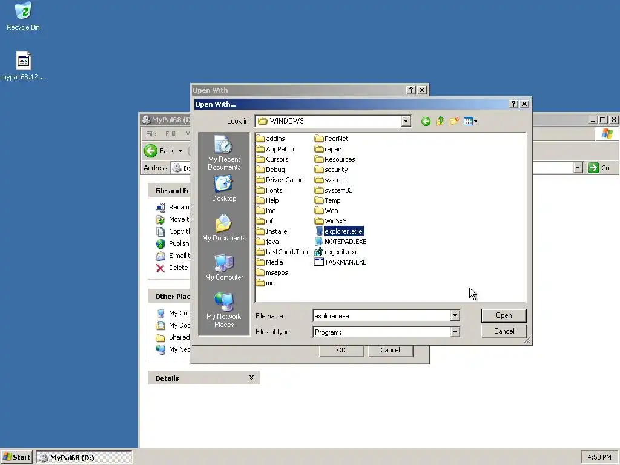Expand the Look in dropdown

click(x=406, y=121)
